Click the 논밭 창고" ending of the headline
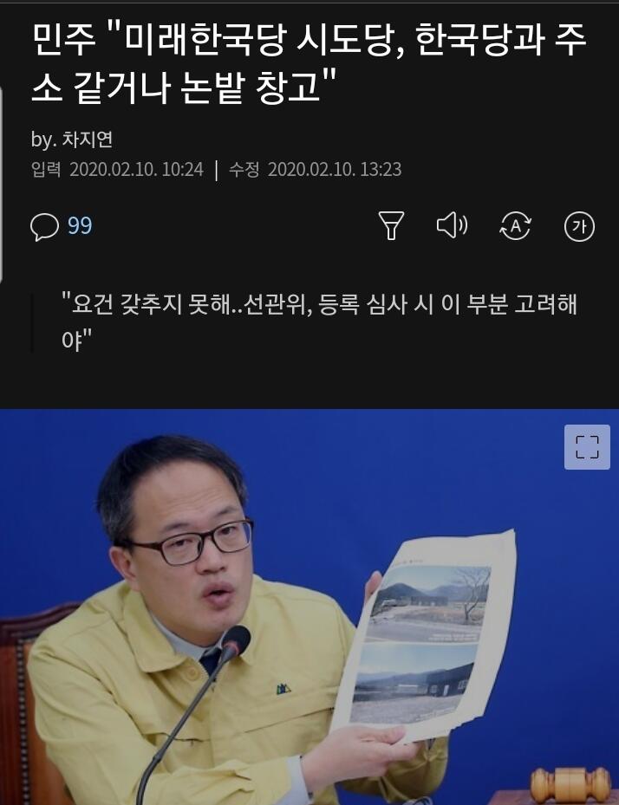This screenshot has height=805, width=619. [x=258, y=87]
